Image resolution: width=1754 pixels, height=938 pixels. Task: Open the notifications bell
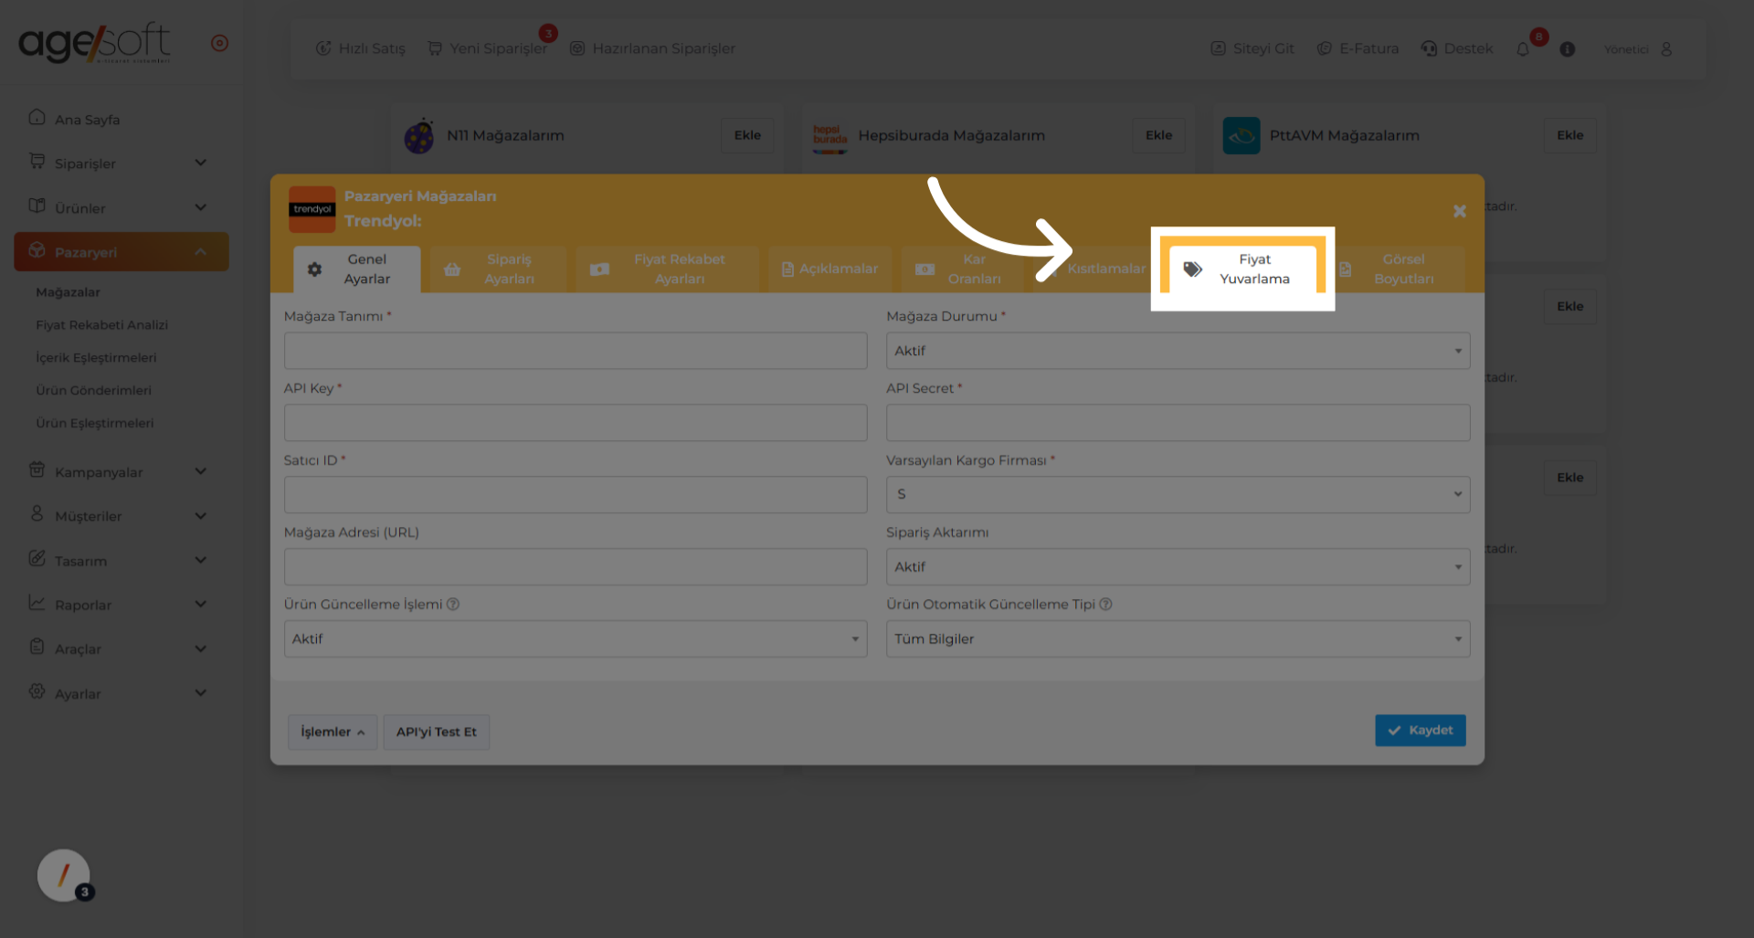coord(1523,49)
